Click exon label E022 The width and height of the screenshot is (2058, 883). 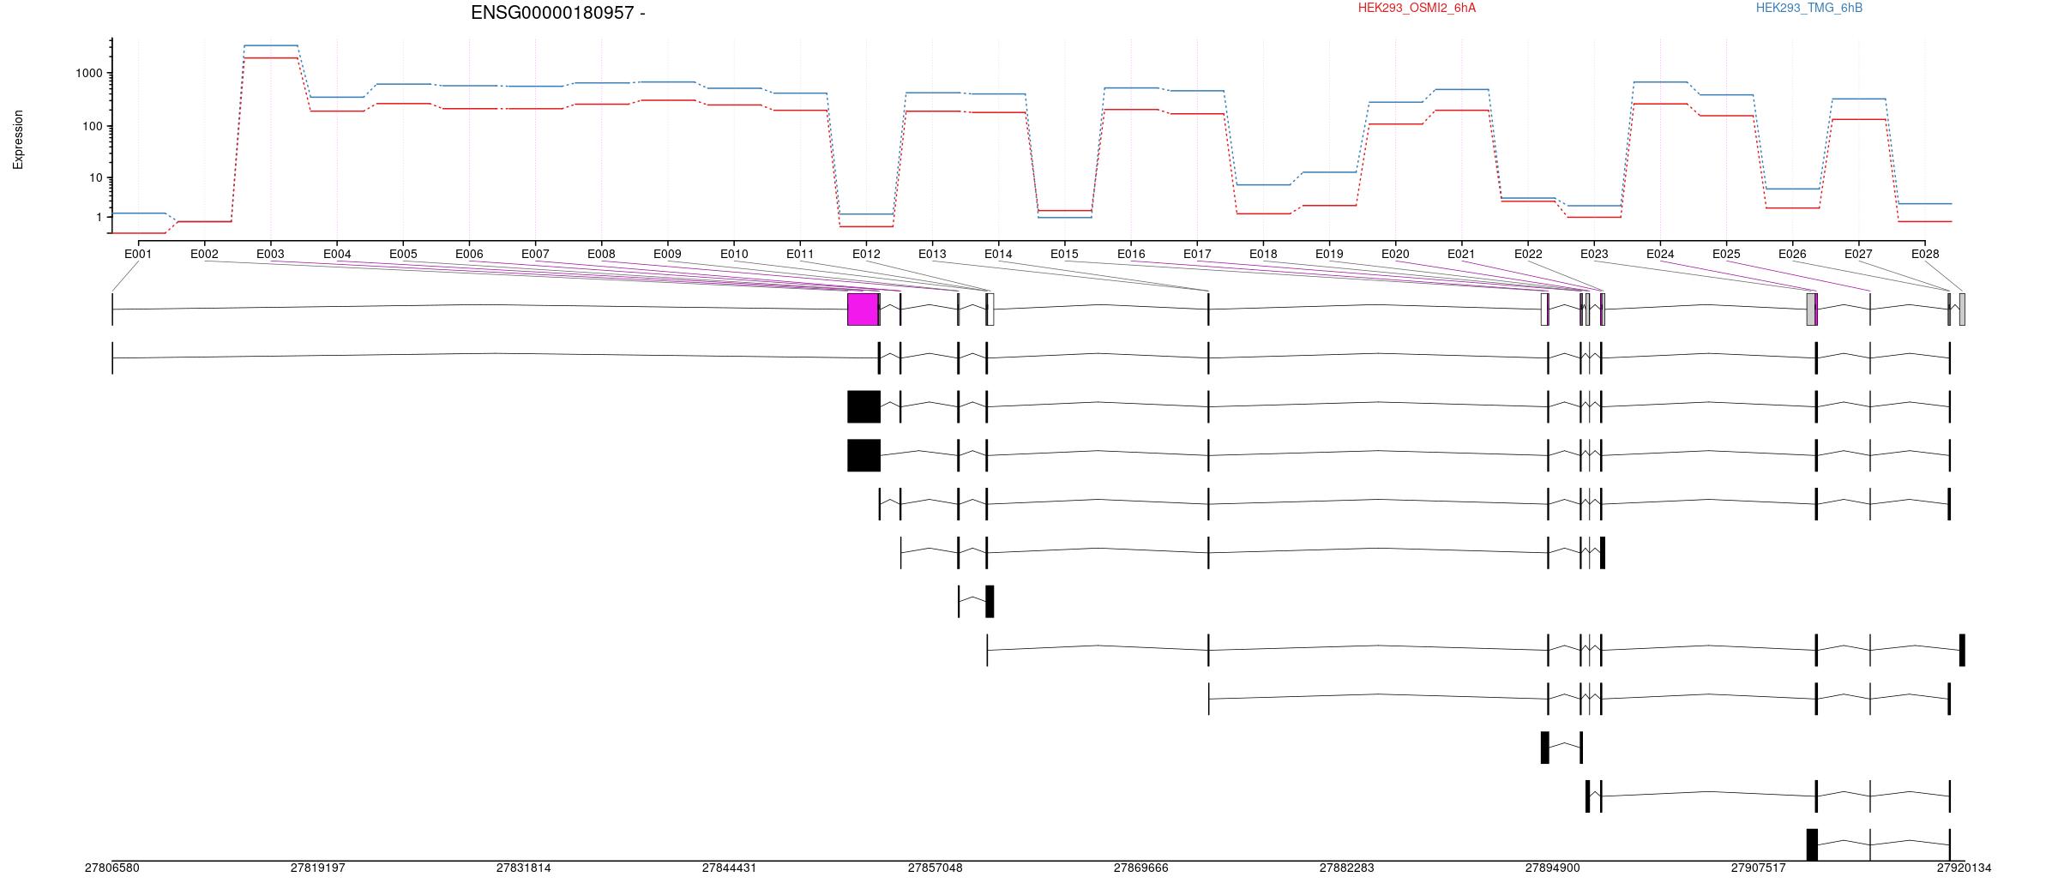pos(1528,254)
